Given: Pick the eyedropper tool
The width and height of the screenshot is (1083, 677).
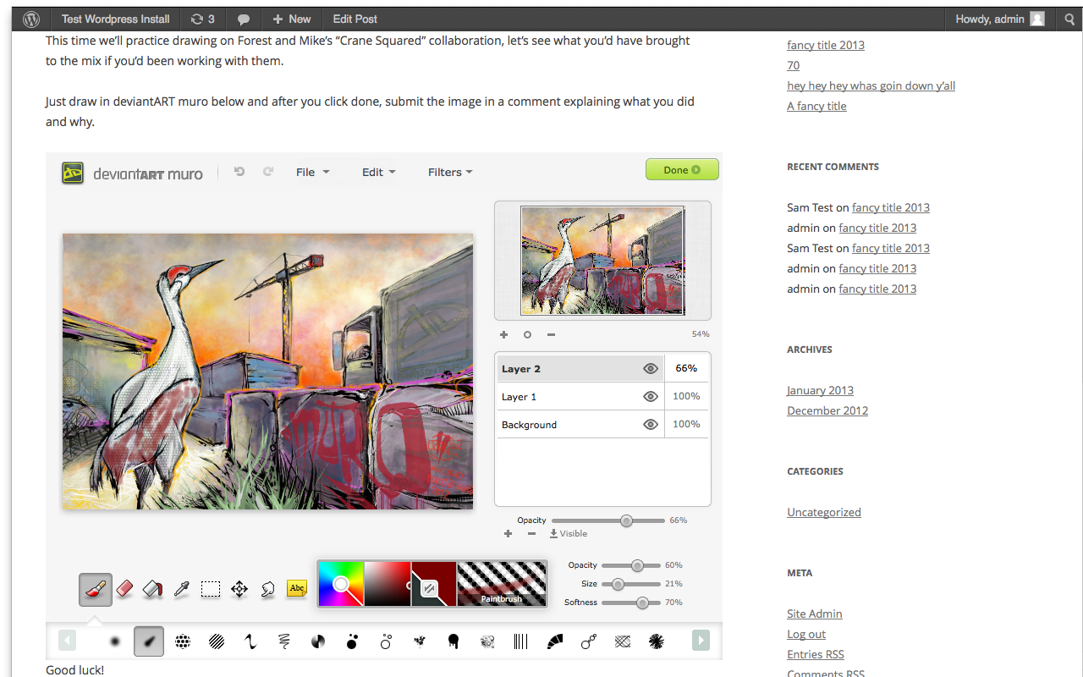Looking at the screenshot, I should (x=181, y=589).
